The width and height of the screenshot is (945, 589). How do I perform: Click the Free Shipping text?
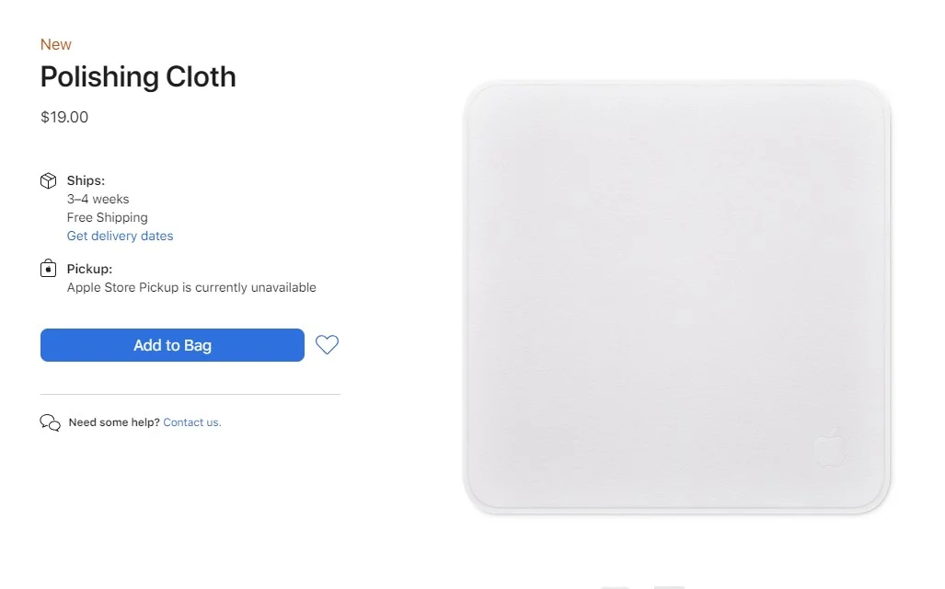click(108, 217)
